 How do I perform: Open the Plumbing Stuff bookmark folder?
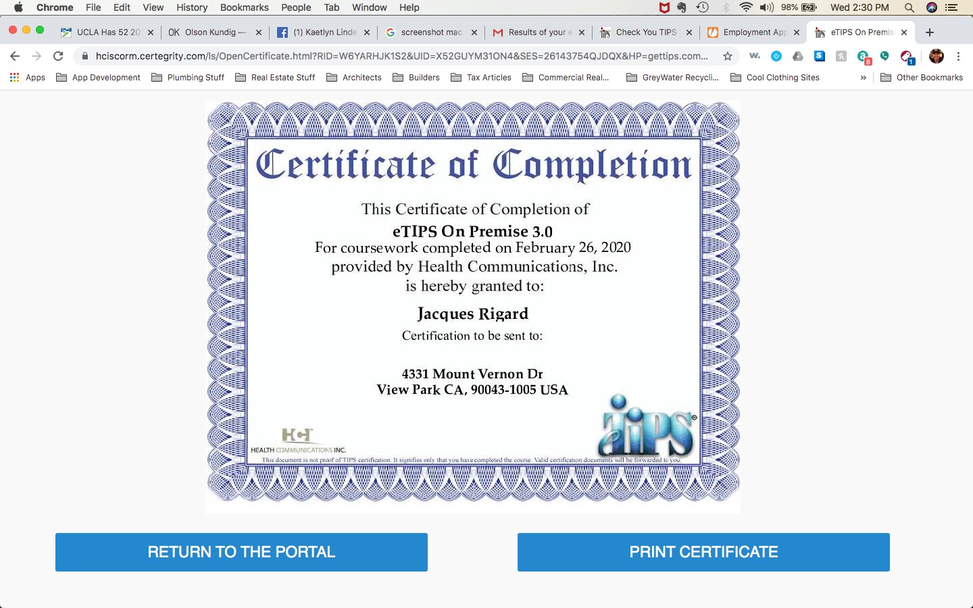[188, 78]
